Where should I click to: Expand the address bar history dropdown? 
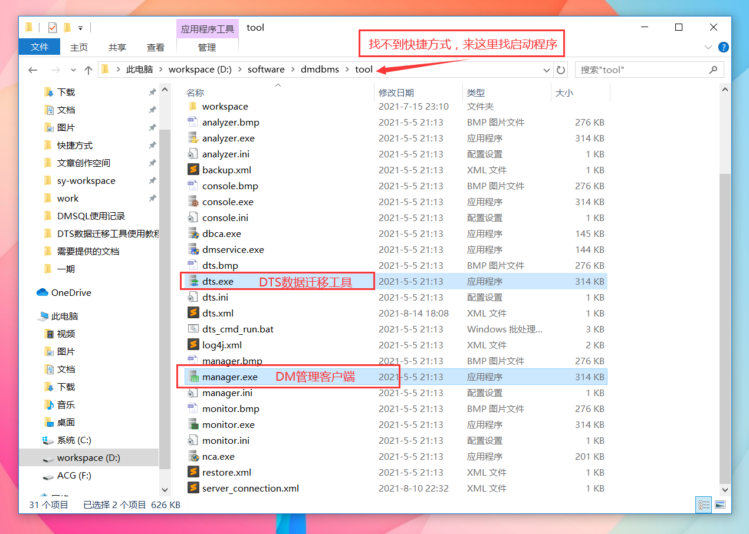pyautogui.click(x=547, y=70)
